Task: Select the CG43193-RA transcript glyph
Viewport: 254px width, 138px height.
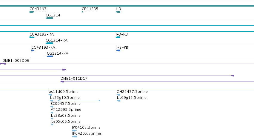Action: (x=32, y=37)
